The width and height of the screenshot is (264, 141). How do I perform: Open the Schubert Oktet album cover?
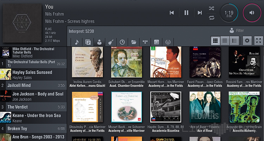click(127, 62)
